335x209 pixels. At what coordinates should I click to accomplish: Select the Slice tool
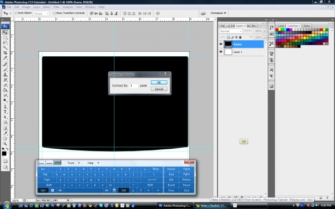click(6, 58)
